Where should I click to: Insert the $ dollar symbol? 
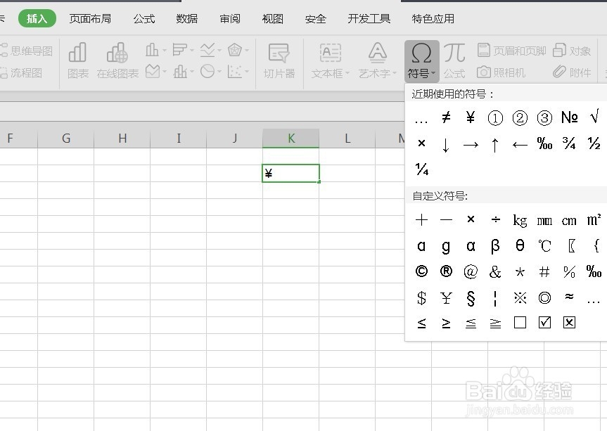[421, 297]
